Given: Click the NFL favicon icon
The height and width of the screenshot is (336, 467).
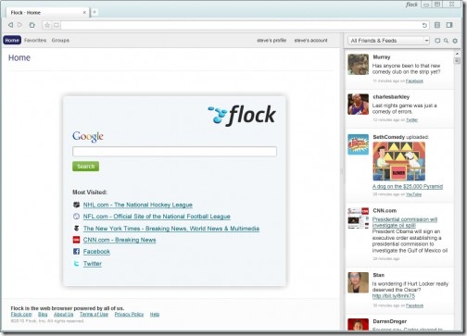Looking at the screenshot, I should [76, 217].
